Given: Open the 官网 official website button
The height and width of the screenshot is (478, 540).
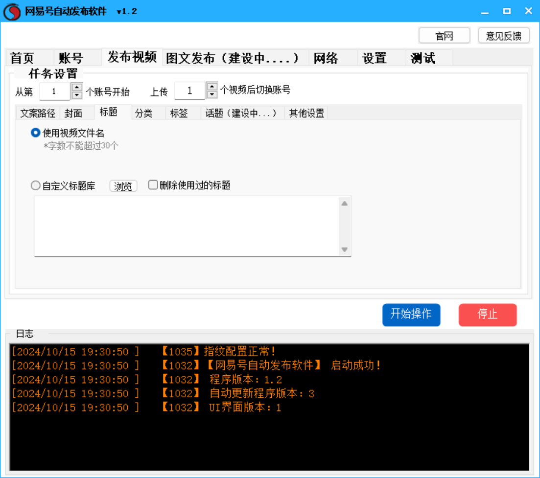Looking at the screenshot, I should coord(444,35).
